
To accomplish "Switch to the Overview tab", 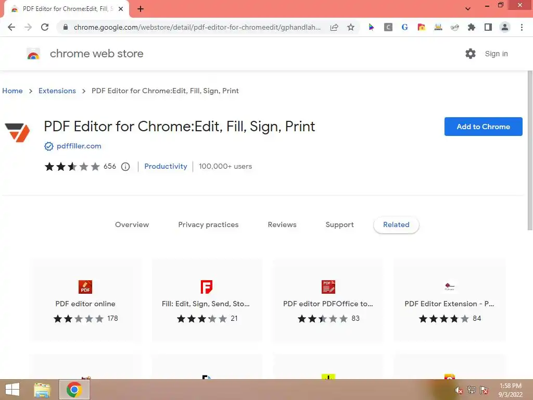I will pyautogui.click(x=132, y=224).
